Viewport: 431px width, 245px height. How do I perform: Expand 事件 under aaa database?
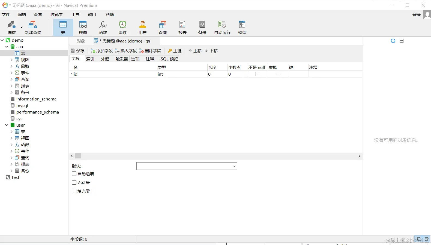(11, 73)
